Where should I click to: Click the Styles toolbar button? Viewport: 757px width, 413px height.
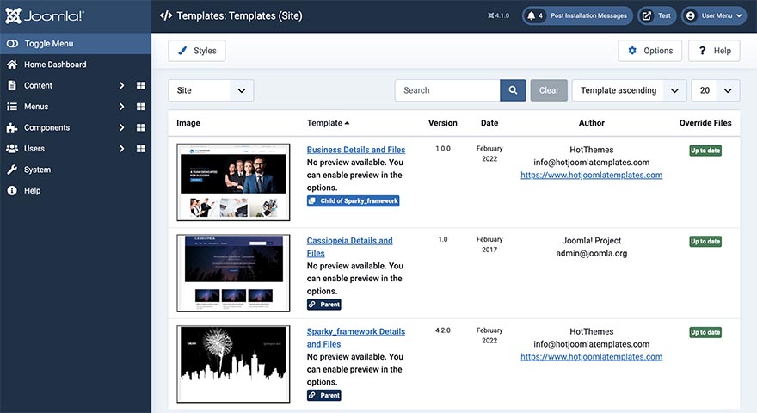[197, 51]
